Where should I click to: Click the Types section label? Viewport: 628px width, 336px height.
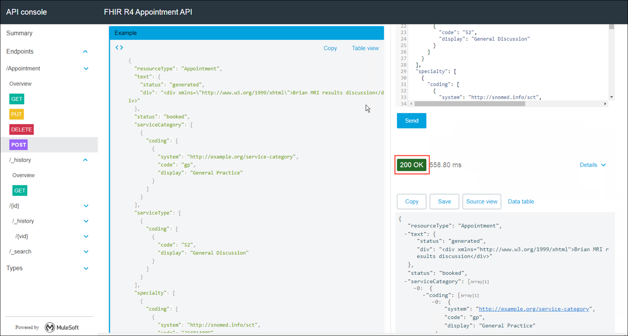coord(15,268)
